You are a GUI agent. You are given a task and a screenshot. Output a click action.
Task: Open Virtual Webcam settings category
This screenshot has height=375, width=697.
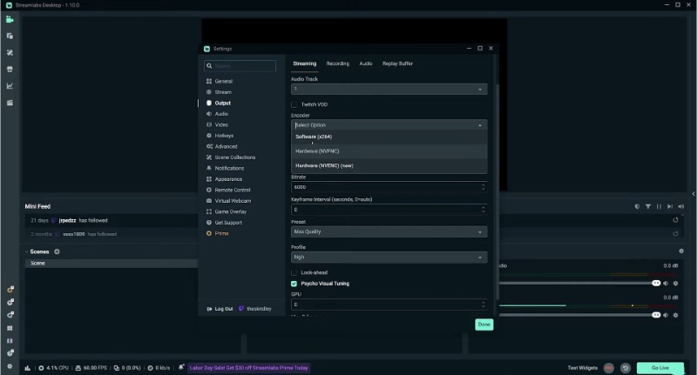[233, 201]
